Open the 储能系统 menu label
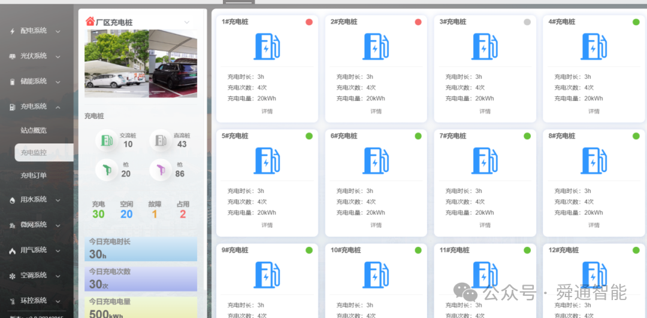 (34, 81)
